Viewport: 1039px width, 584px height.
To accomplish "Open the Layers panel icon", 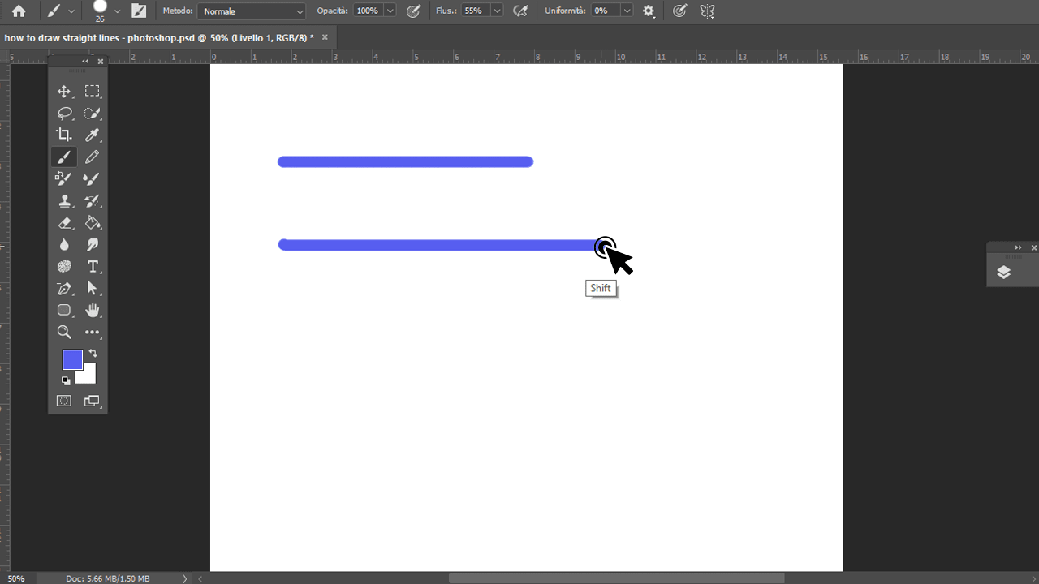I will pos(1004,273).
